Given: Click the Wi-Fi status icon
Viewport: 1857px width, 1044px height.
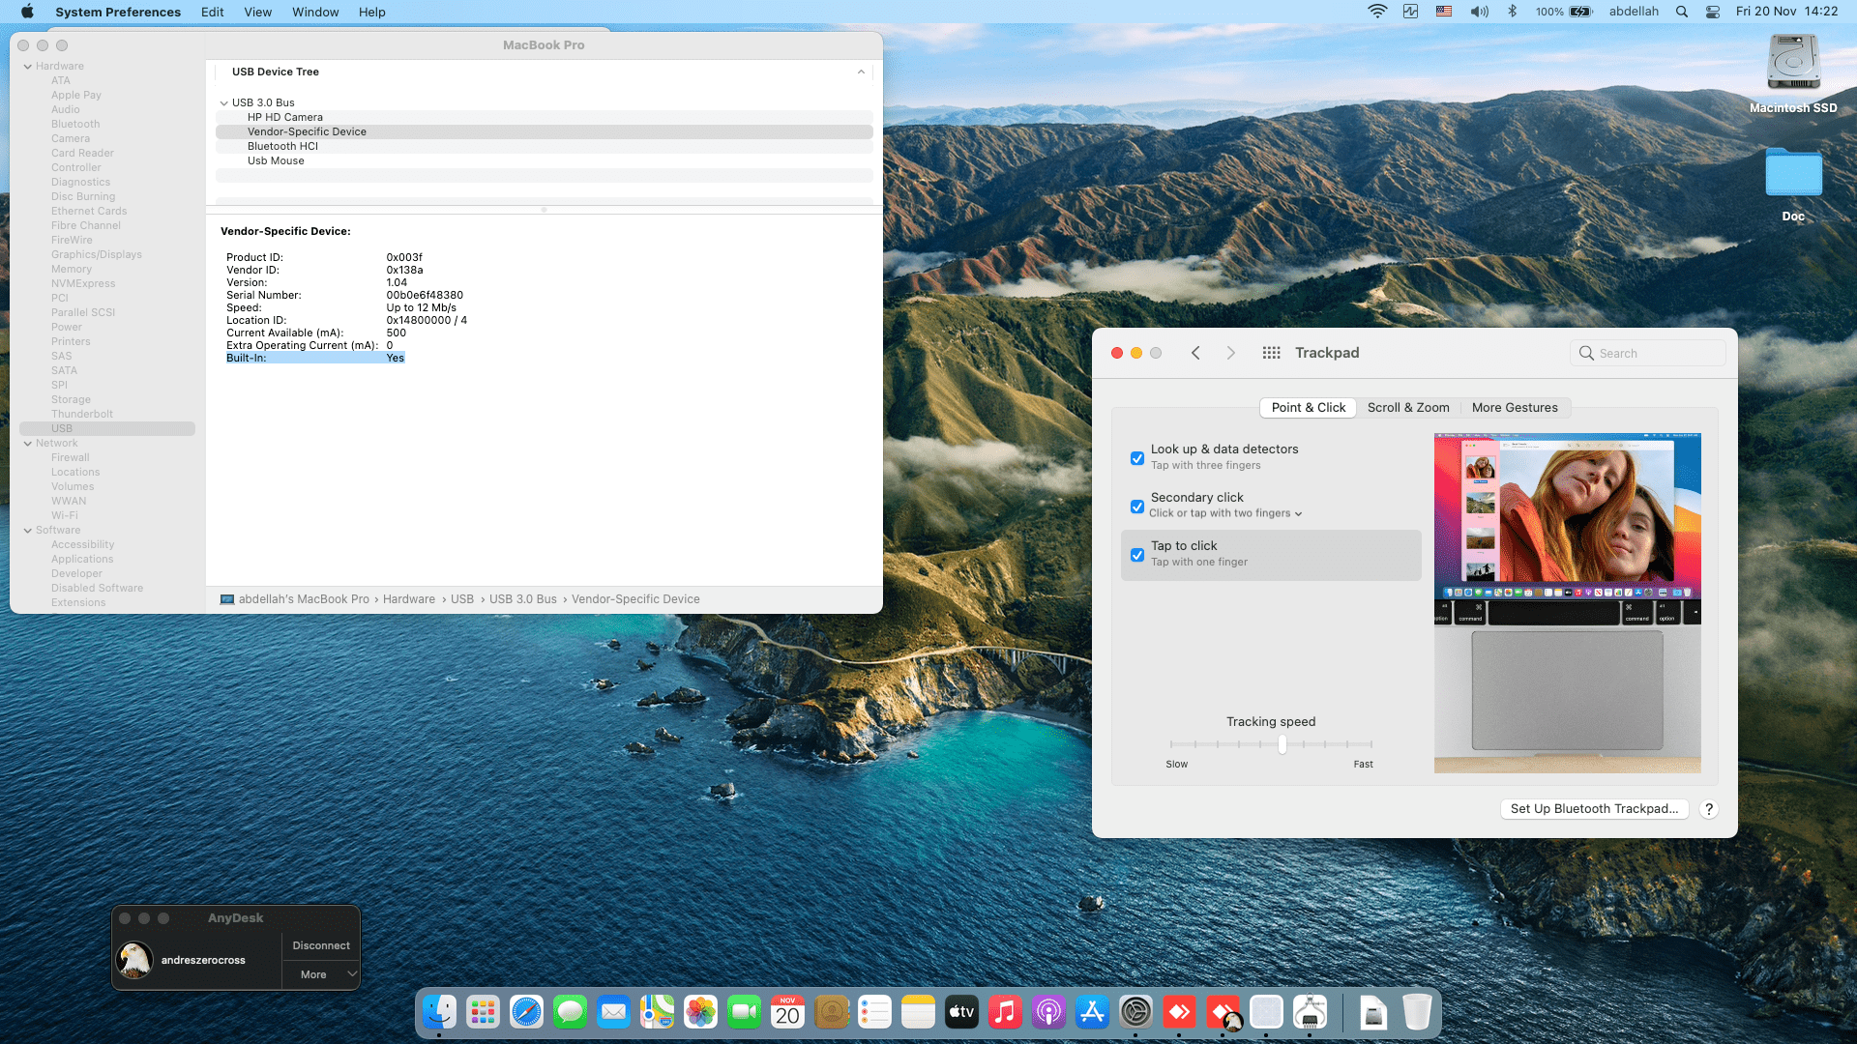Looking at the screenshot, I should click(1377, 12).
